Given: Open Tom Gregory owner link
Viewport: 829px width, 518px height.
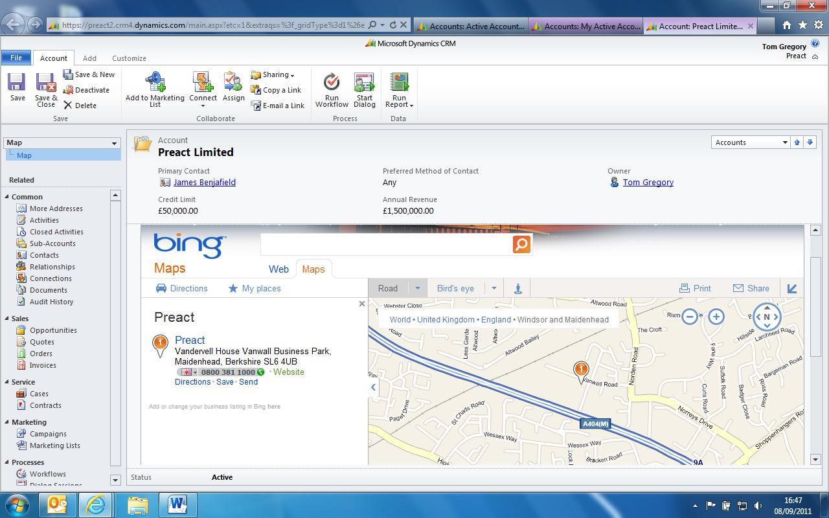Looking at the screenshot, I should (648, 183).
